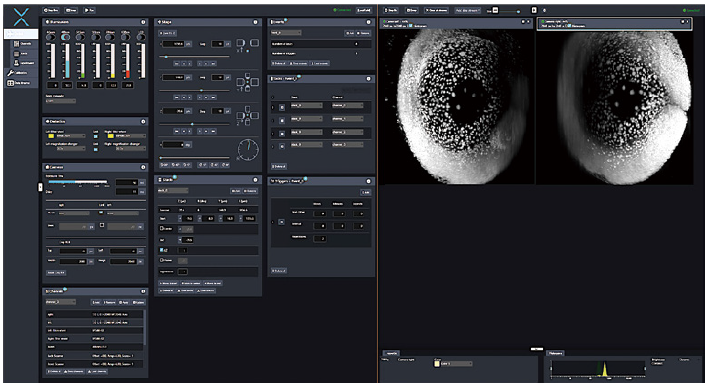Click the X position input field in Stage
Viewport: 709px width, 387px height.
point(173,44)
